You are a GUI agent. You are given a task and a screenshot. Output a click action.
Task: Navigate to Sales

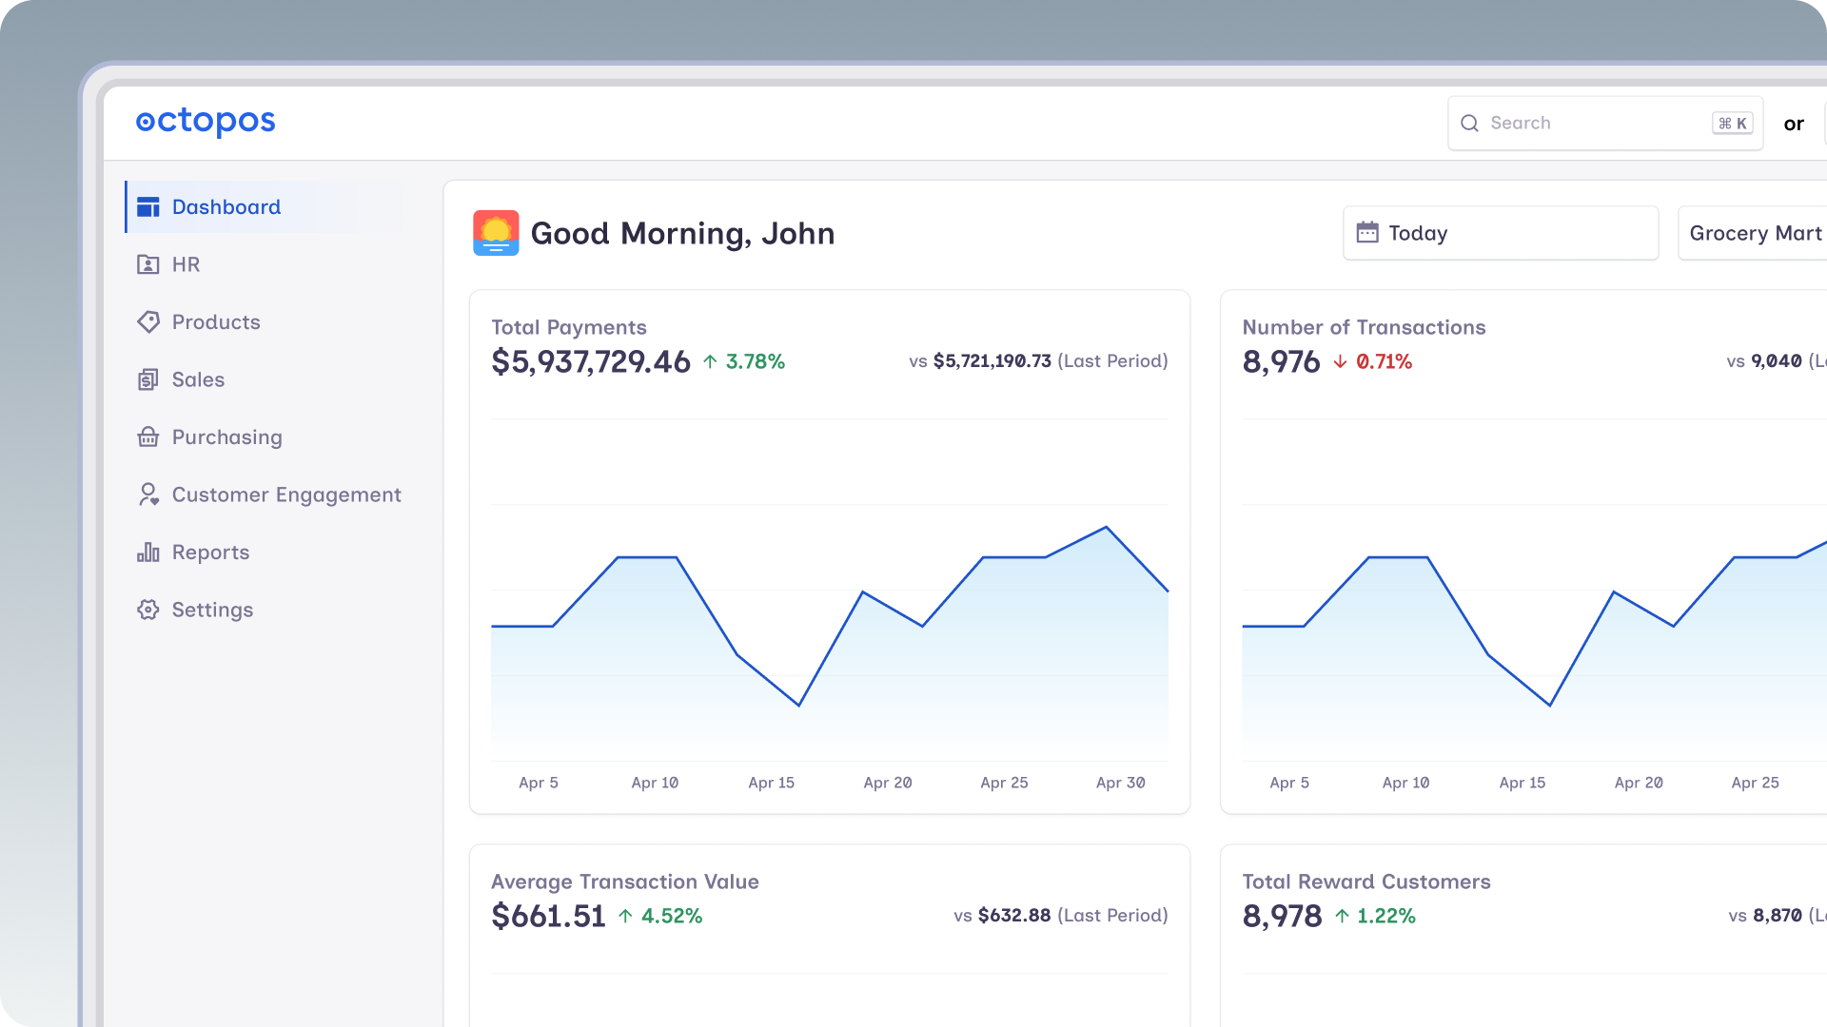(265, 379)
